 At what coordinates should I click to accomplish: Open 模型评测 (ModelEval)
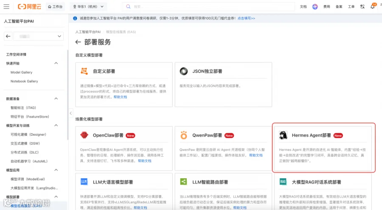click(28, 179)
